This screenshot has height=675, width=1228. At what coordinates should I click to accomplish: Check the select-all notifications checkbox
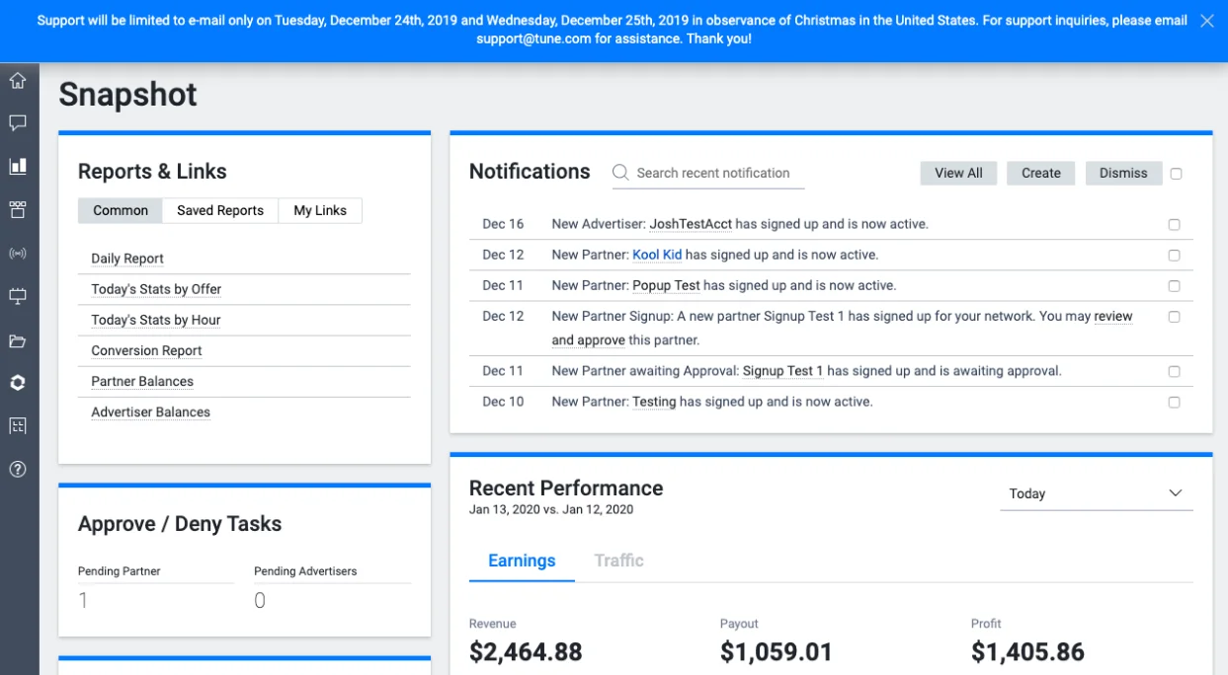tap(1176, 174)
